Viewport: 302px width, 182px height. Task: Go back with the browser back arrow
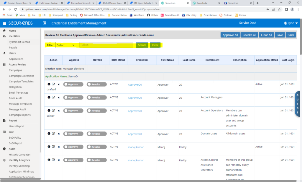tap(4, 9)
